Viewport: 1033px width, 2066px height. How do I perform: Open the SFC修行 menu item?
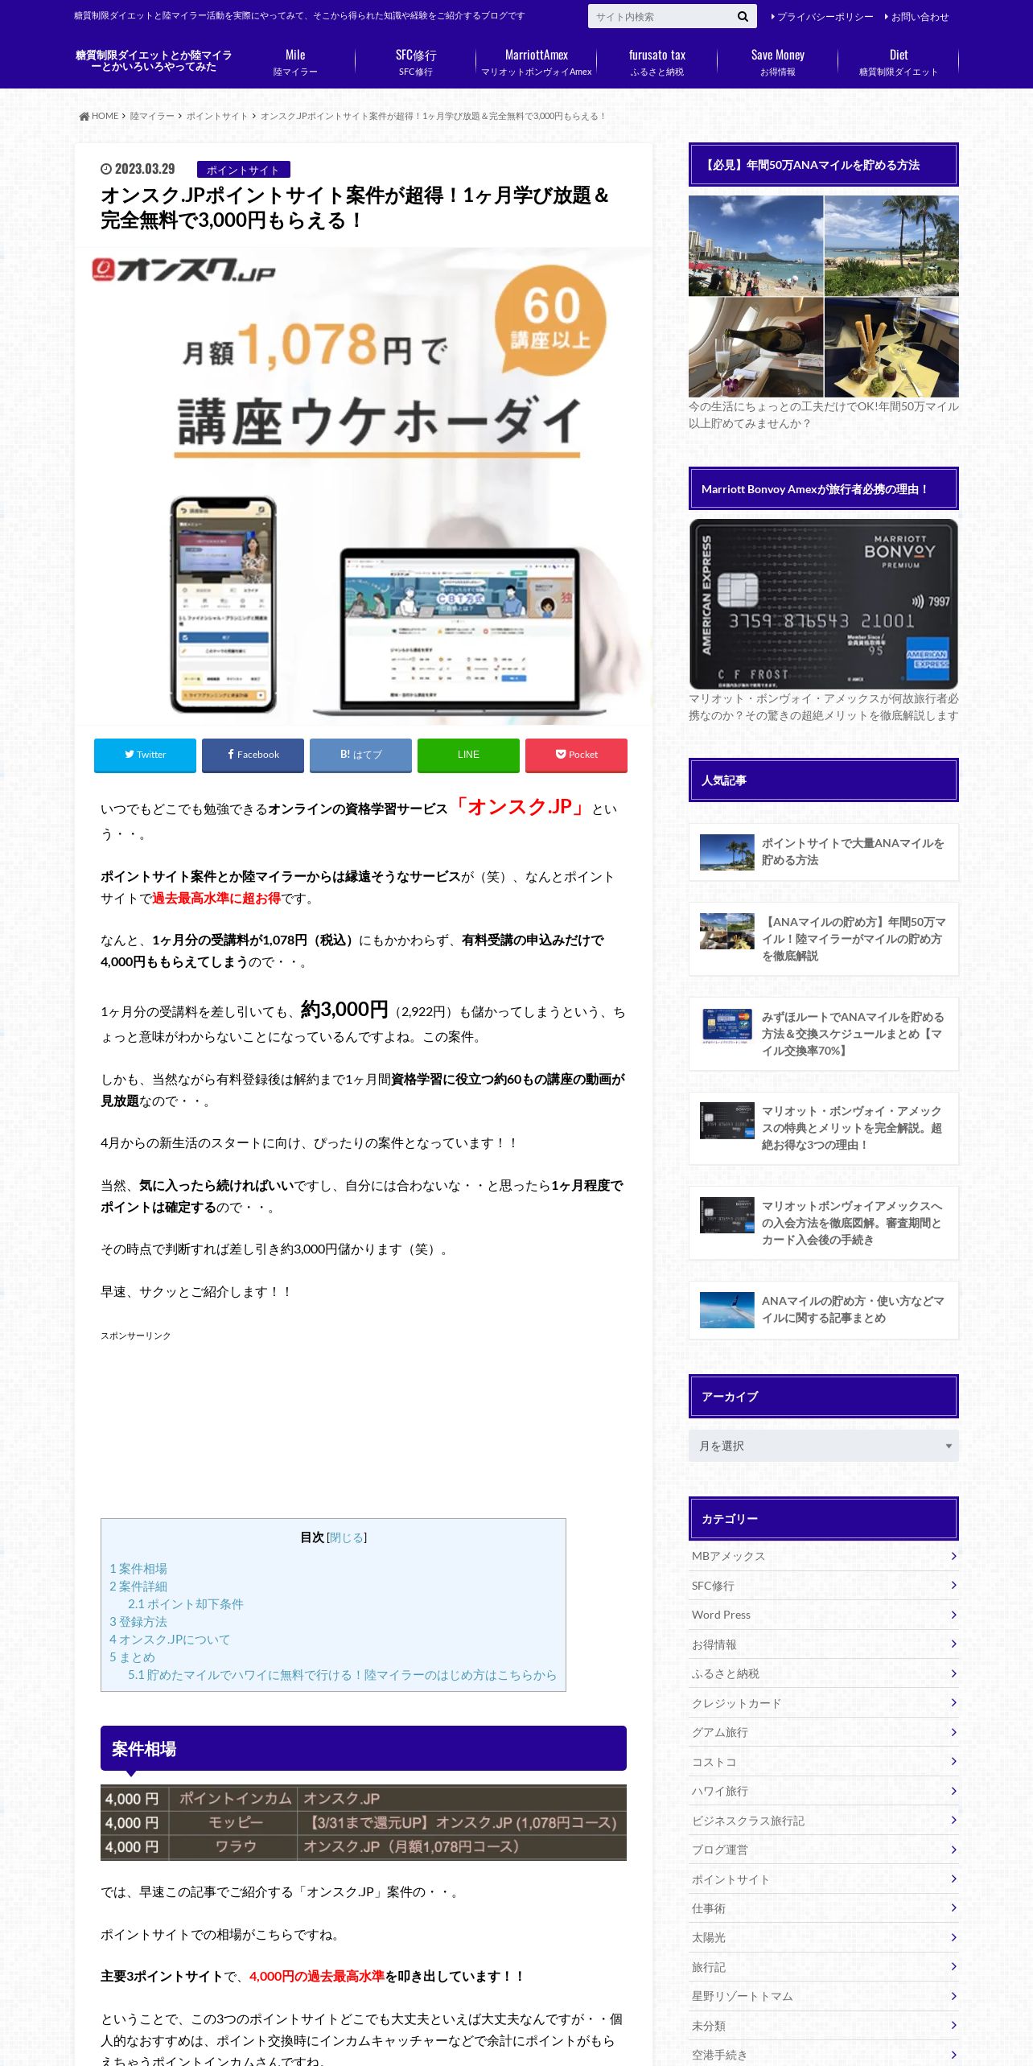tap(416, 62)
